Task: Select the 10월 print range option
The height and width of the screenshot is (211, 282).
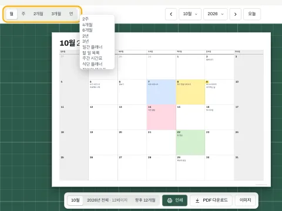Action: (75, 200)
